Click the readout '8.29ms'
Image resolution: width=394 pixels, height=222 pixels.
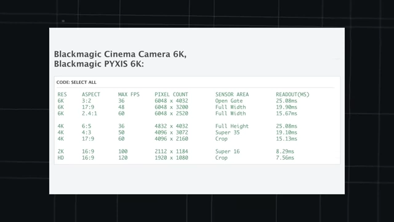click(285, 152)
